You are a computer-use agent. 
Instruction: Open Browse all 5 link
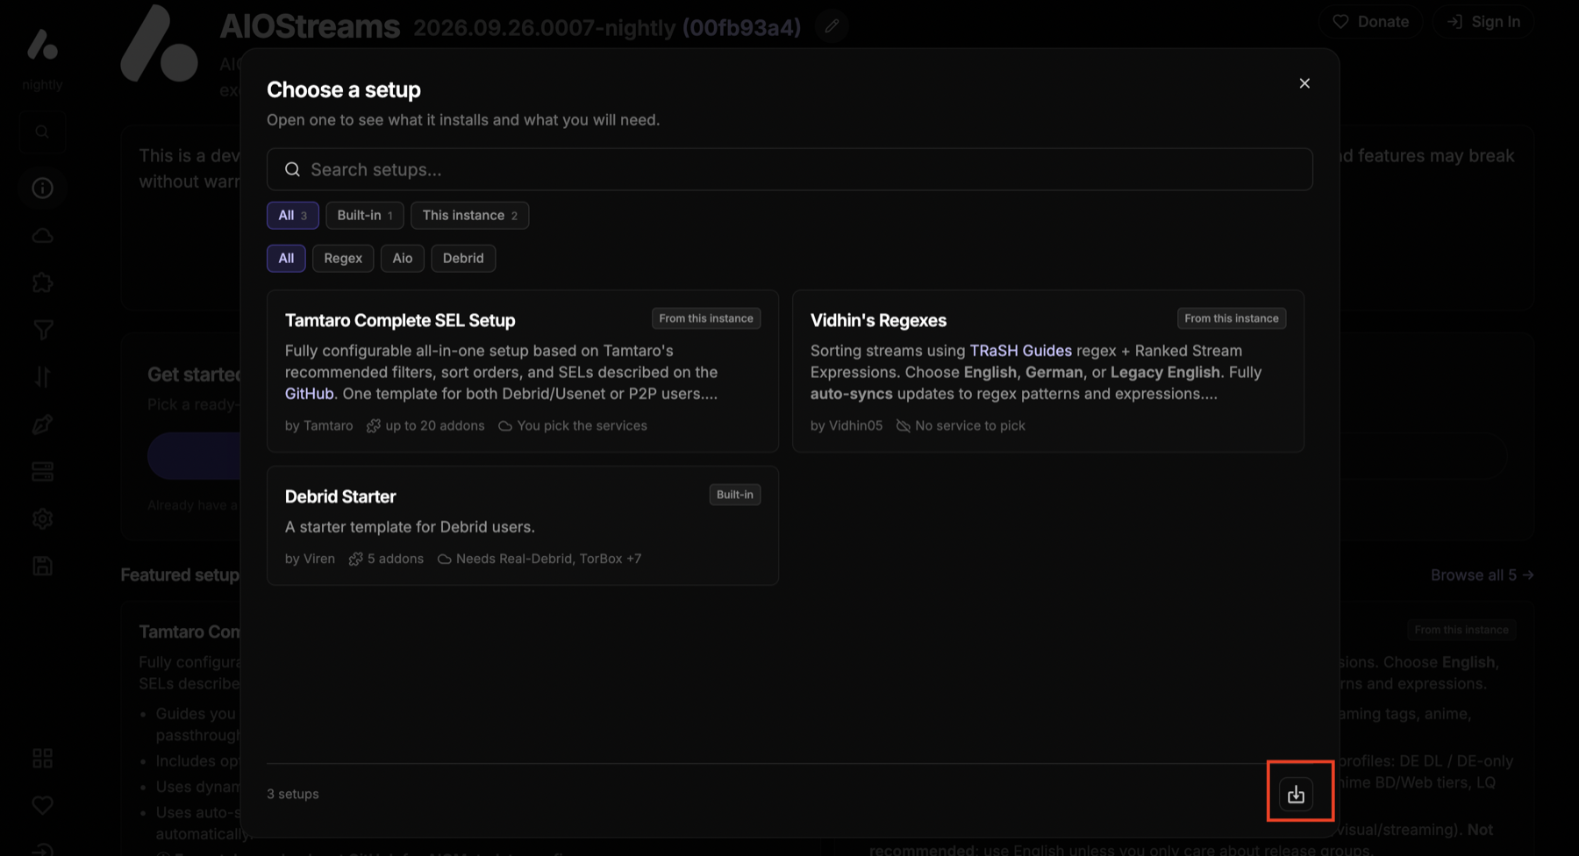click(1482, 575)
